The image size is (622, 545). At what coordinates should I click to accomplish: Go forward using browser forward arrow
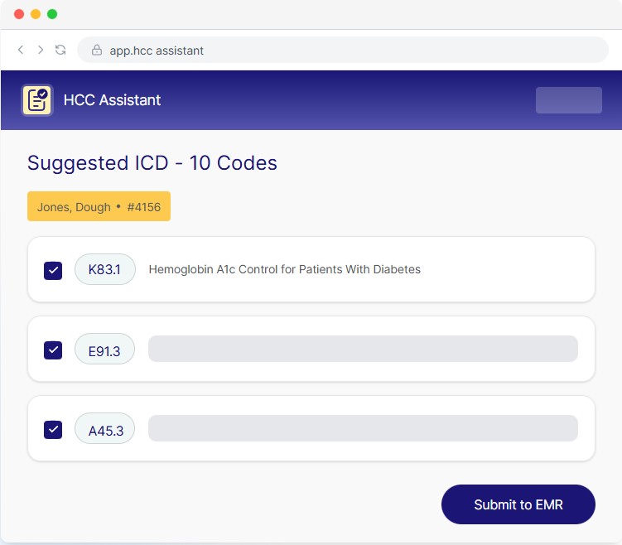(41, 50)
